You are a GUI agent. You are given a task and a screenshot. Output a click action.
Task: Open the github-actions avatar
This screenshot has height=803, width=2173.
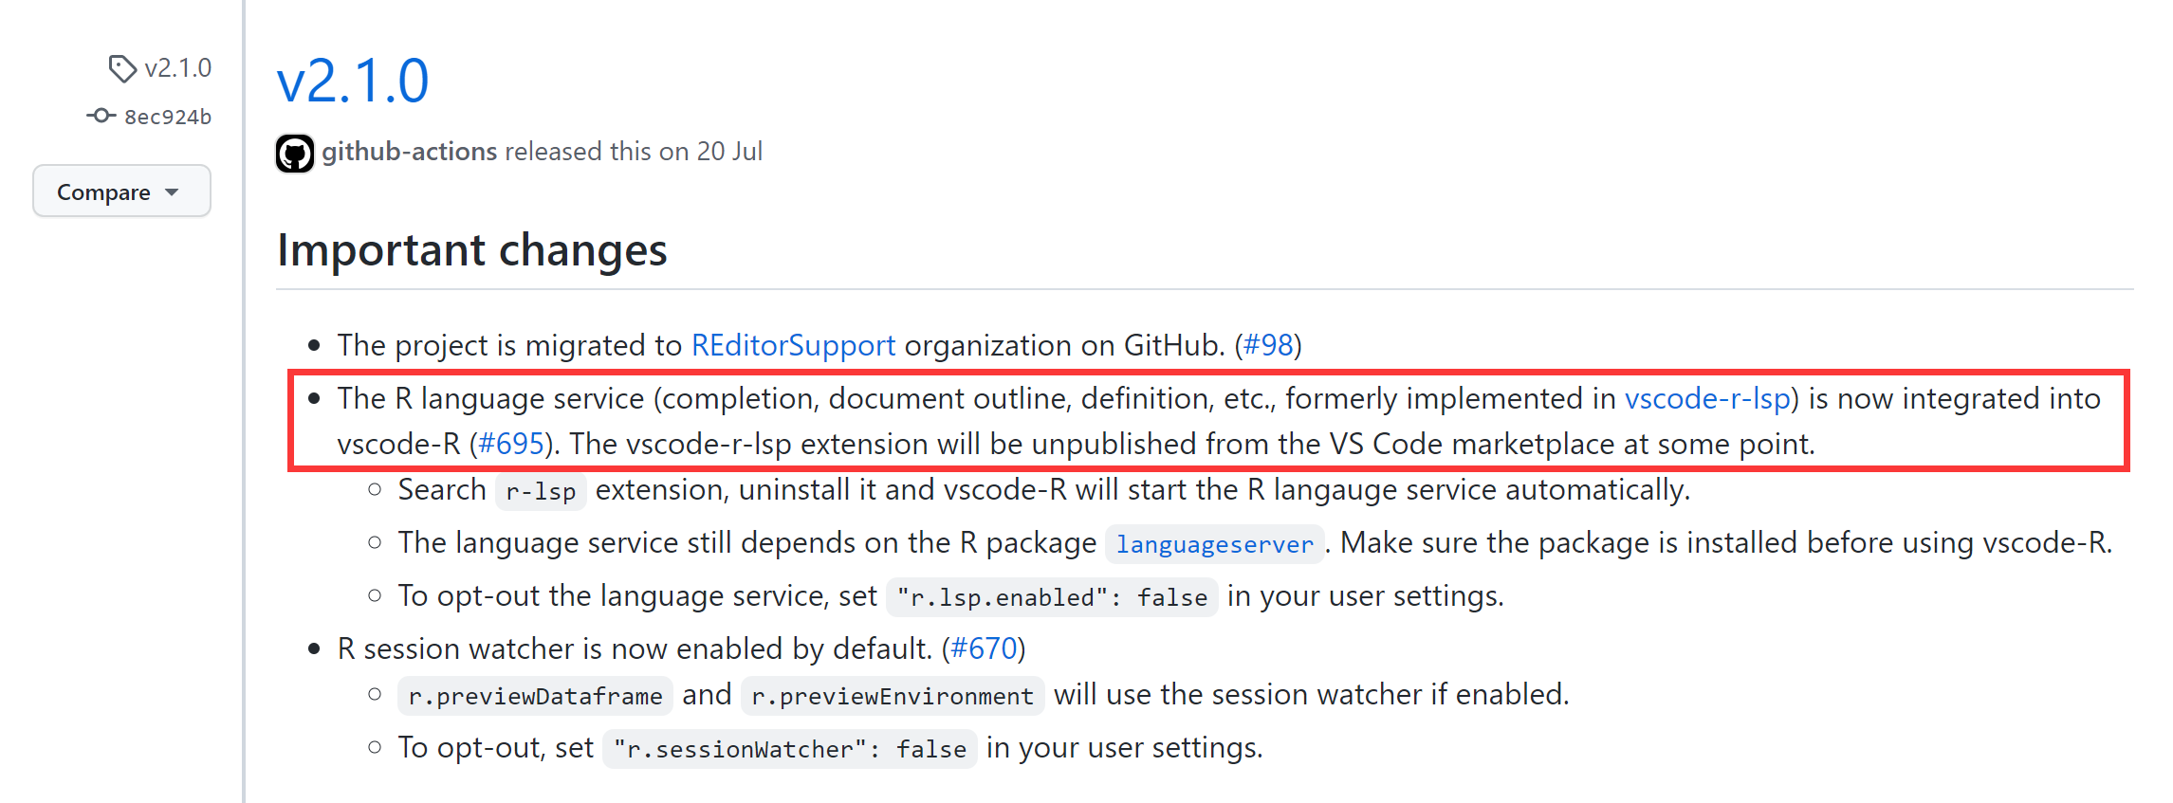pos(294,152)
